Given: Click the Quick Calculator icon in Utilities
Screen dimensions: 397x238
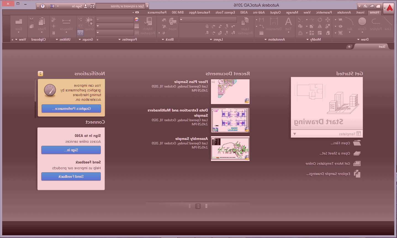Looking at the screenshot, I should [54, 33].
